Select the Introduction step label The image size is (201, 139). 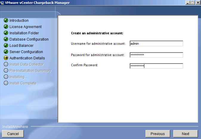(19, 21)
